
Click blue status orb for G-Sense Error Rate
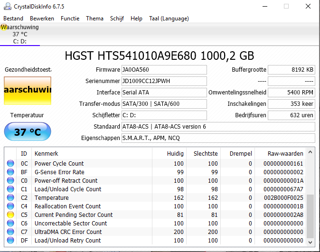pyautogui.click(x=10, y=172)
